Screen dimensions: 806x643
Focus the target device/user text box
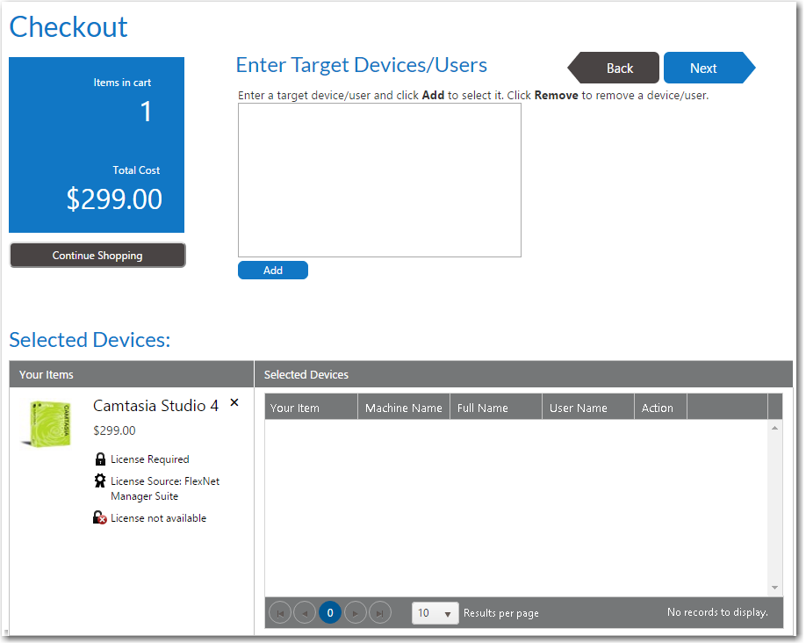(x=379, y=180)
